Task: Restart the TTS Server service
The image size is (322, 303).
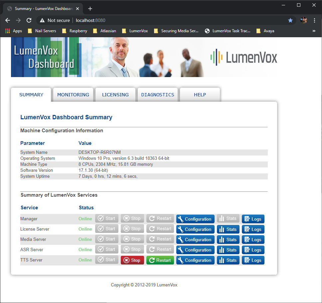Action: point(160,260)
